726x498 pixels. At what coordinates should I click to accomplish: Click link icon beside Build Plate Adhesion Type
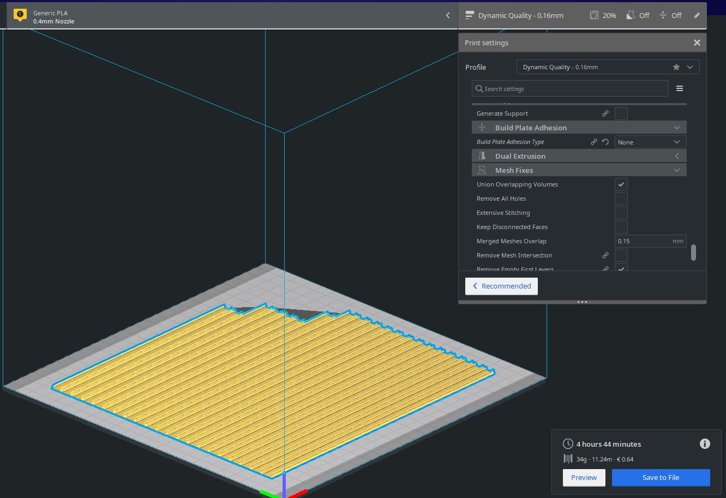(x=594, y=142)
